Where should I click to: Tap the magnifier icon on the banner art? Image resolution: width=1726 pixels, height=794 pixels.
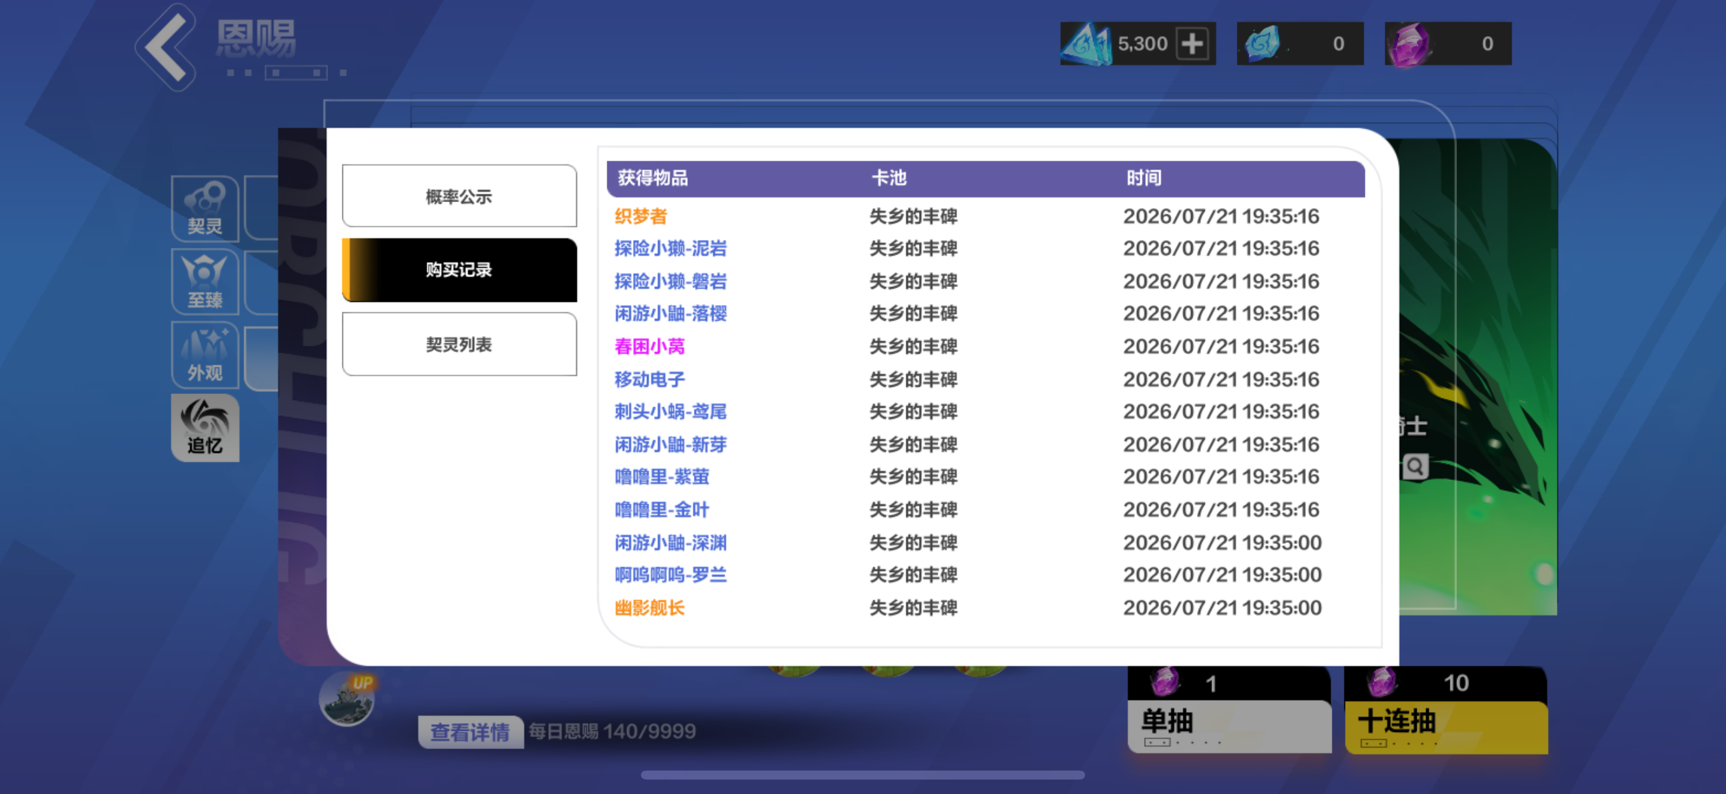[1415, 466]
